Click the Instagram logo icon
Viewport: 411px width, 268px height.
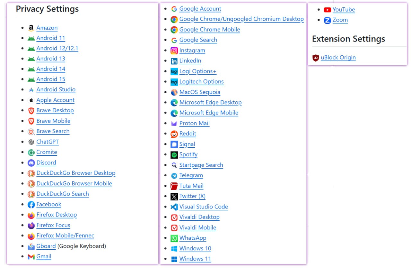coord(174,51)
